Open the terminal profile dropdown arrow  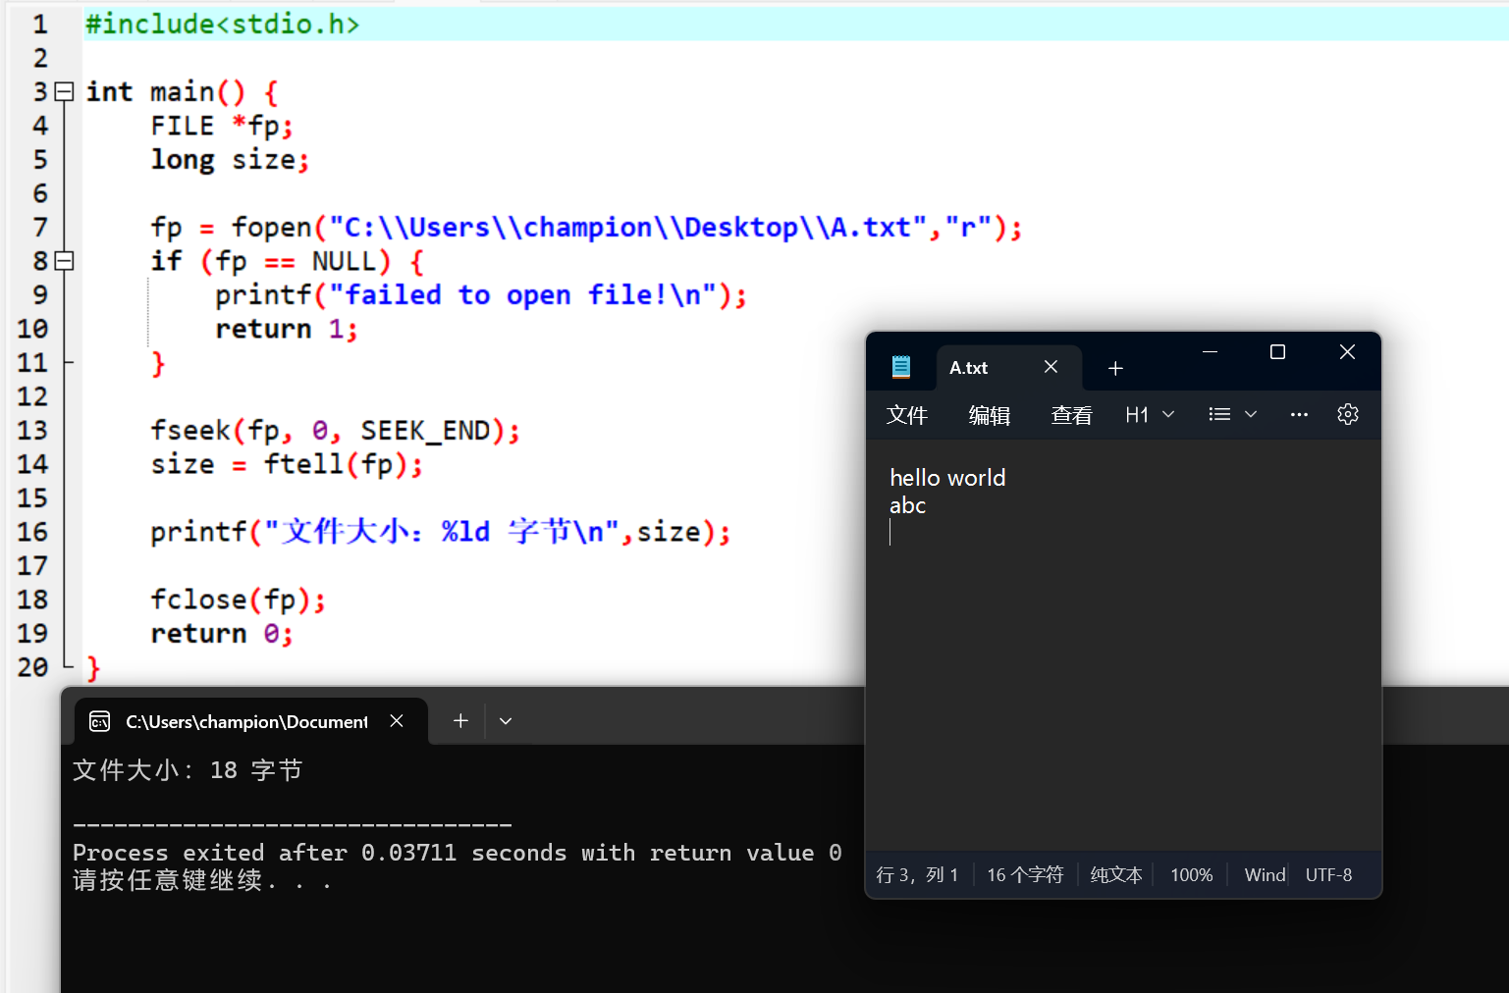coord(506,721)
